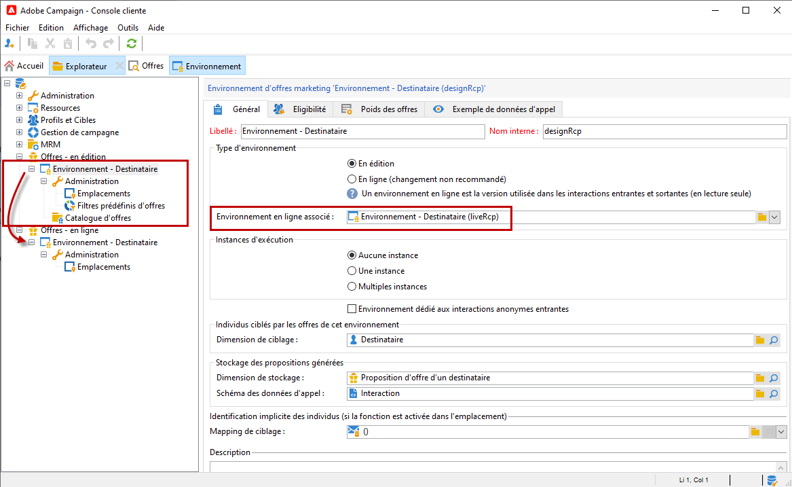Click the Description text area
Screen dimensions: 792x487
(x=493, y=466)
